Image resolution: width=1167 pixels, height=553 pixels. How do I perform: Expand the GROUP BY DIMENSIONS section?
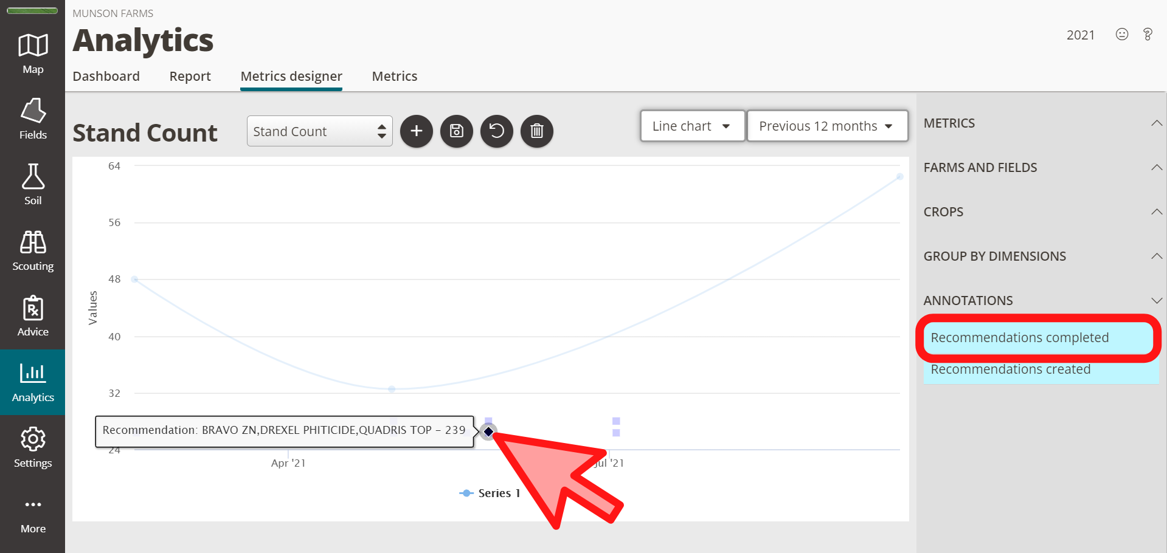click(x=1042, y=256)
